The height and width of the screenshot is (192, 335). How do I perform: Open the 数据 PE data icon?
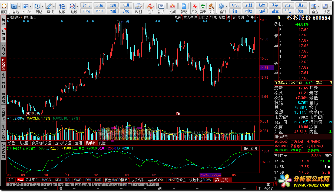(x=161, y=6)
